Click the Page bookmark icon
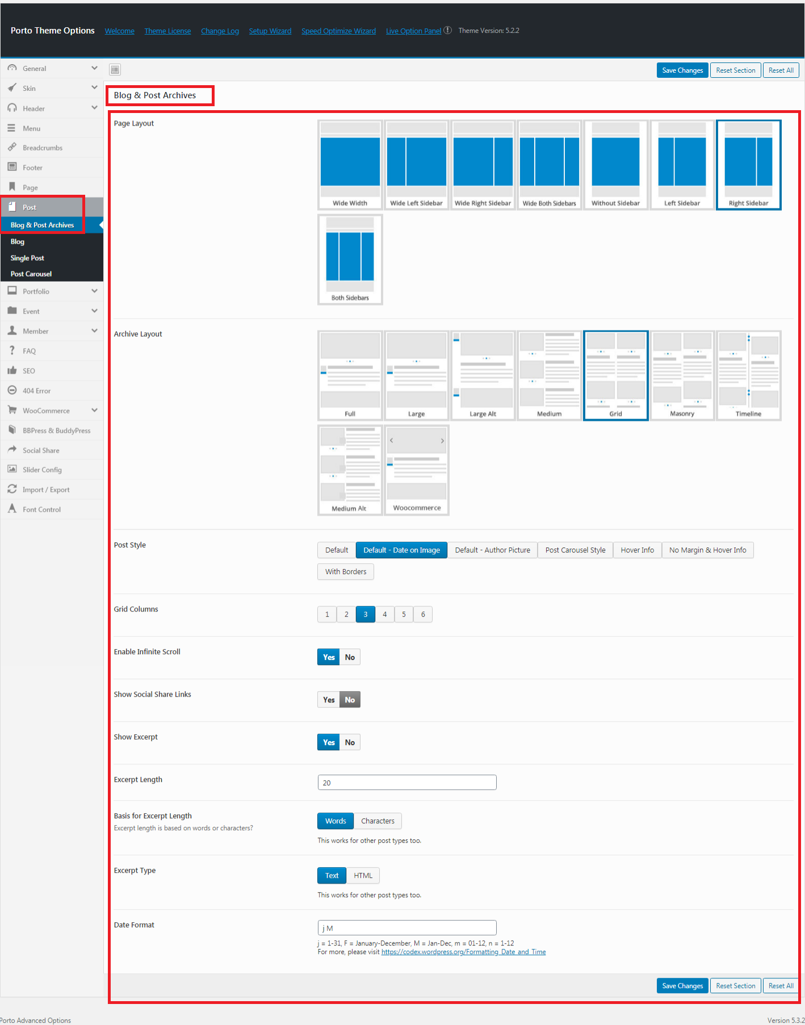 pyautogui.click(x=12, y=187)
